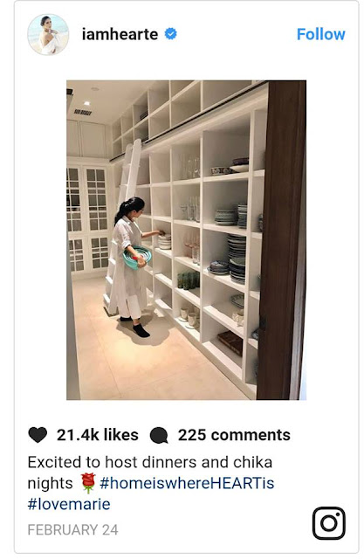Screen dimensions: 364x559
Task: Click the rose emoji in the caption
Action: tap(87, 483)
